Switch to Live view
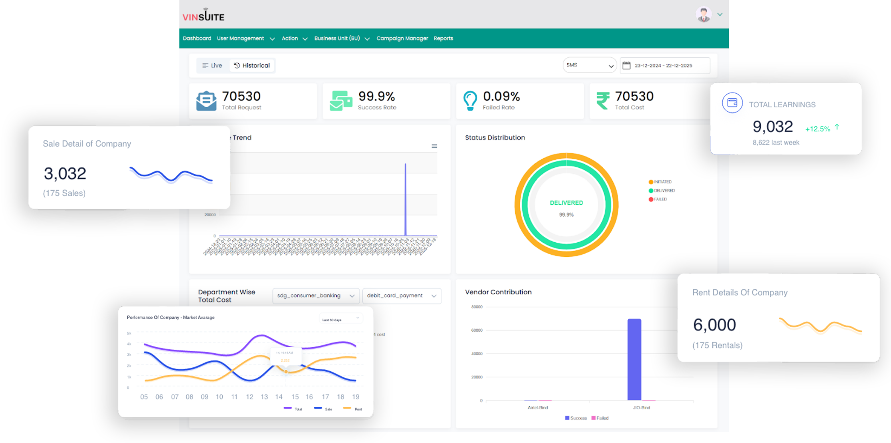 (x=212, y=66)
